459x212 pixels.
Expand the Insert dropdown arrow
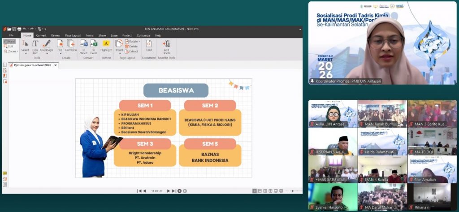tap(119, 53)
